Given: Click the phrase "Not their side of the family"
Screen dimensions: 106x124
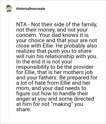Looking at the screenshot, I should point(63,25).
